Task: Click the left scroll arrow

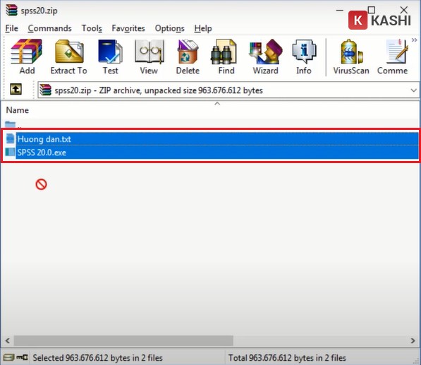Action: (7, 340)
